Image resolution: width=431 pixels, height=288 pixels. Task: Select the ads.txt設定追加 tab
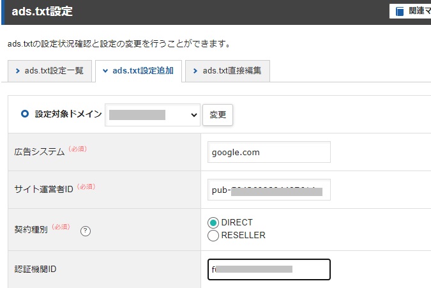139,71
